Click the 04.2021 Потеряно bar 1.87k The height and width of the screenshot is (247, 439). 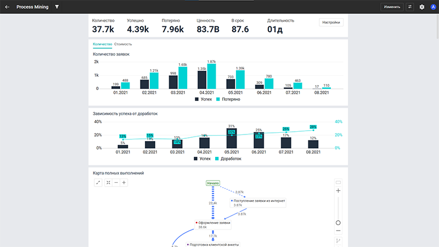pos(211,76)
